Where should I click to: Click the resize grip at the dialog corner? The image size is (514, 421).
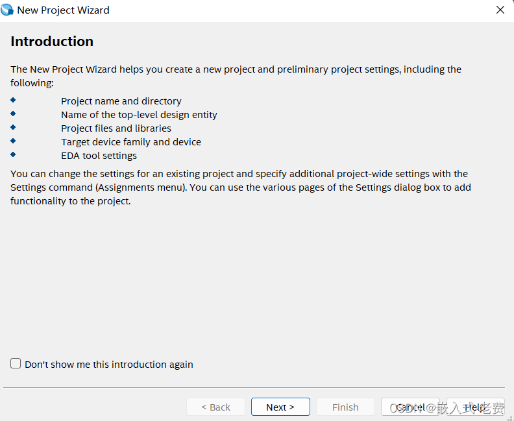coord(509,417)
